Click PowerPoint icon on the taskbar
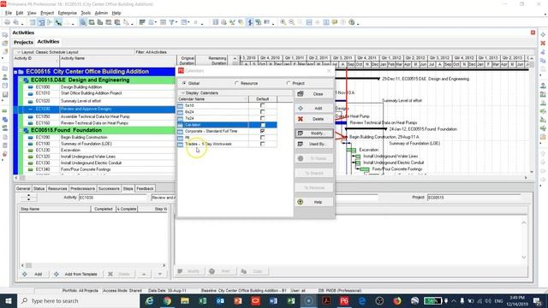Viewport: 548px width, 308px height. pos(238,301)
